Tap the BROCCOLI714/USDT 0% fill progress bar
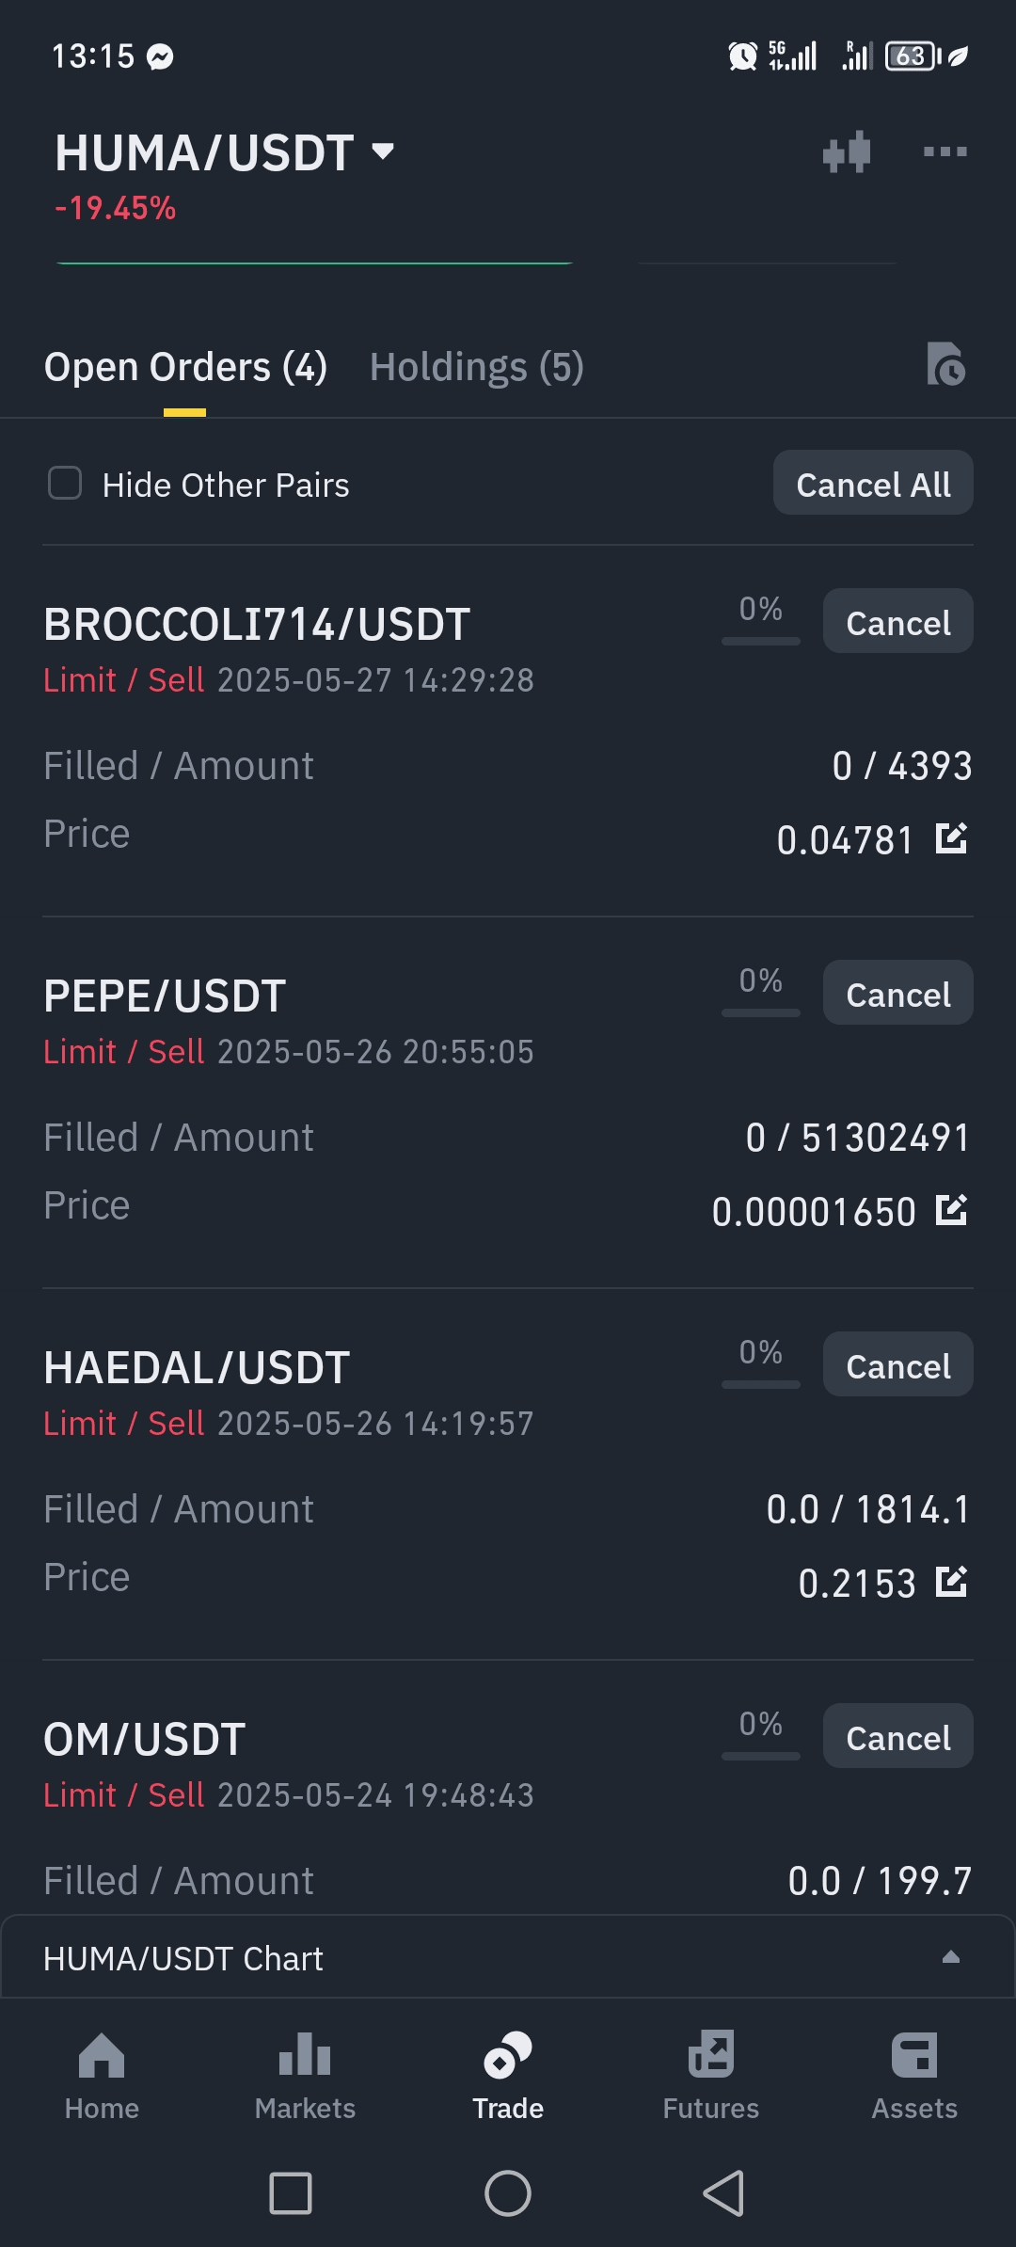 (761, 641)
